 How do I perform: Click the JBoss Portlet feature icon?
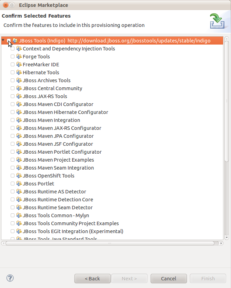pos(19,184)
